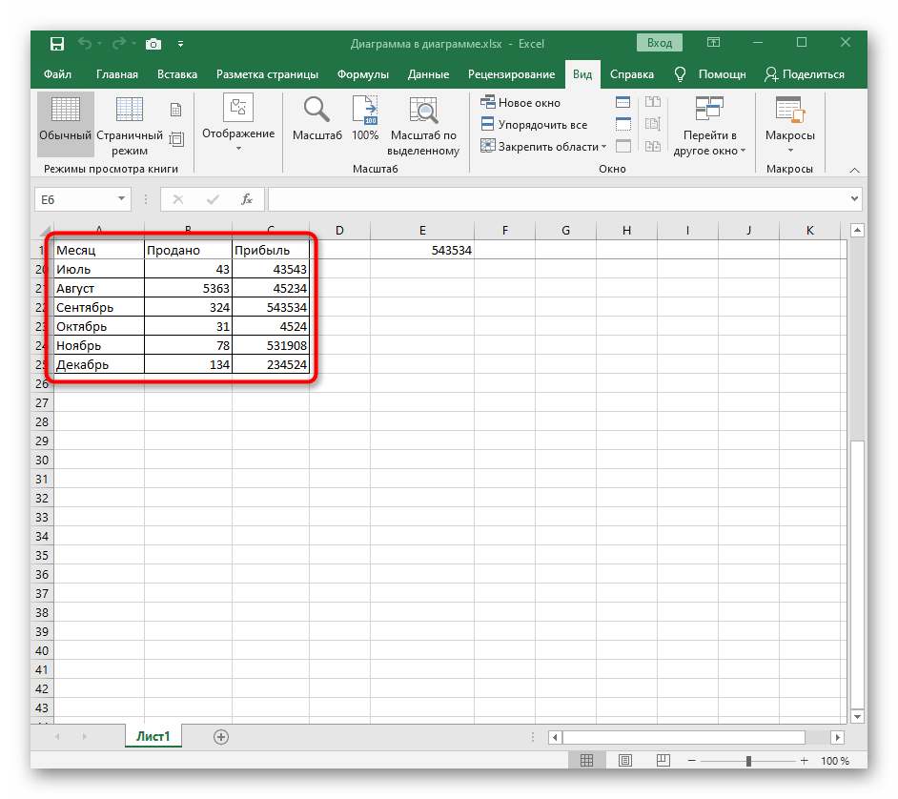Image resolution: width=898 pixels, height=799 pixels.
Task: Click the Name Box showing E6
Action: (75, 199)
